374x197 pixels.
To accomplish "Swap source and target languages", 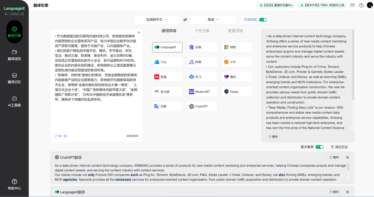I will [185, 20].
